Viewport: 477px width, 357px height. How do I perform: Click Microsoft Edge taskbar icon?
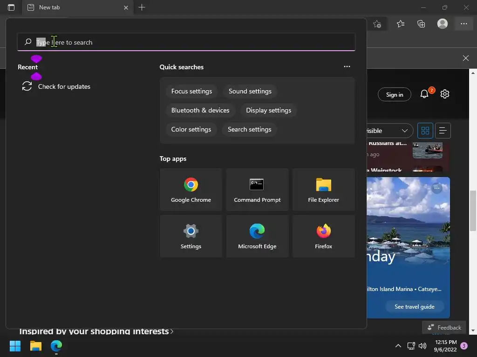coord(56,346)
